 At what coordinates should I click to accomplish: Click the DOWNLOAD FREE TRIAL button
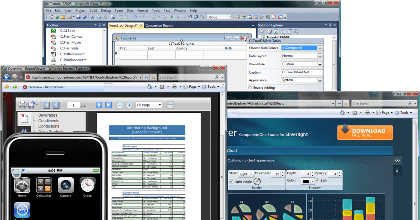point(365,133)
